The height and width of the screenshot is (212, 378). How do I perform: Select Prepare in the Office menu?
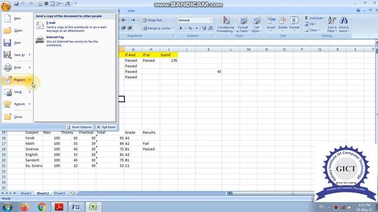tap(17, 80)
